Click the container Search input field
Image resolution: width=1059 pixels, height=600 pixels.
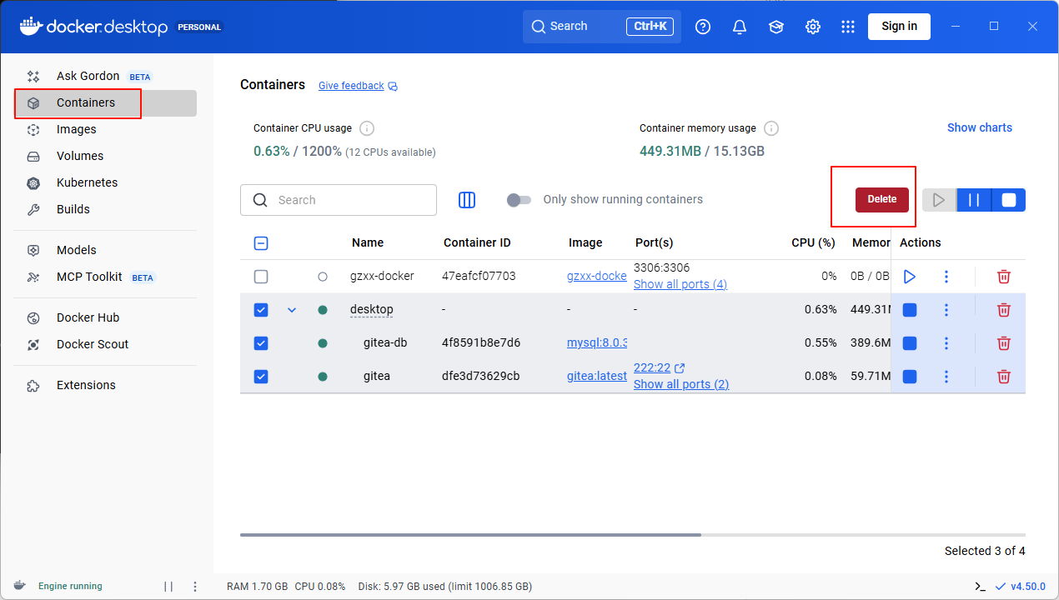(339, 200)
